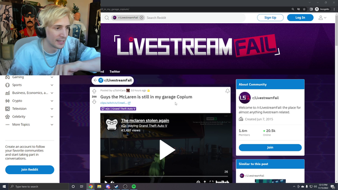
Task: Click the Join Reddit button
Action: point(30,169)
